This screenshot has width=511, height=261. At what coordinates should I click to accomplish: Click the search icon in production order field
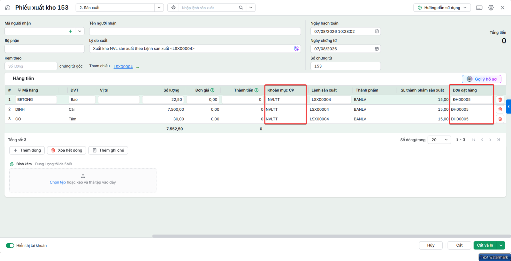coord(241,8)
